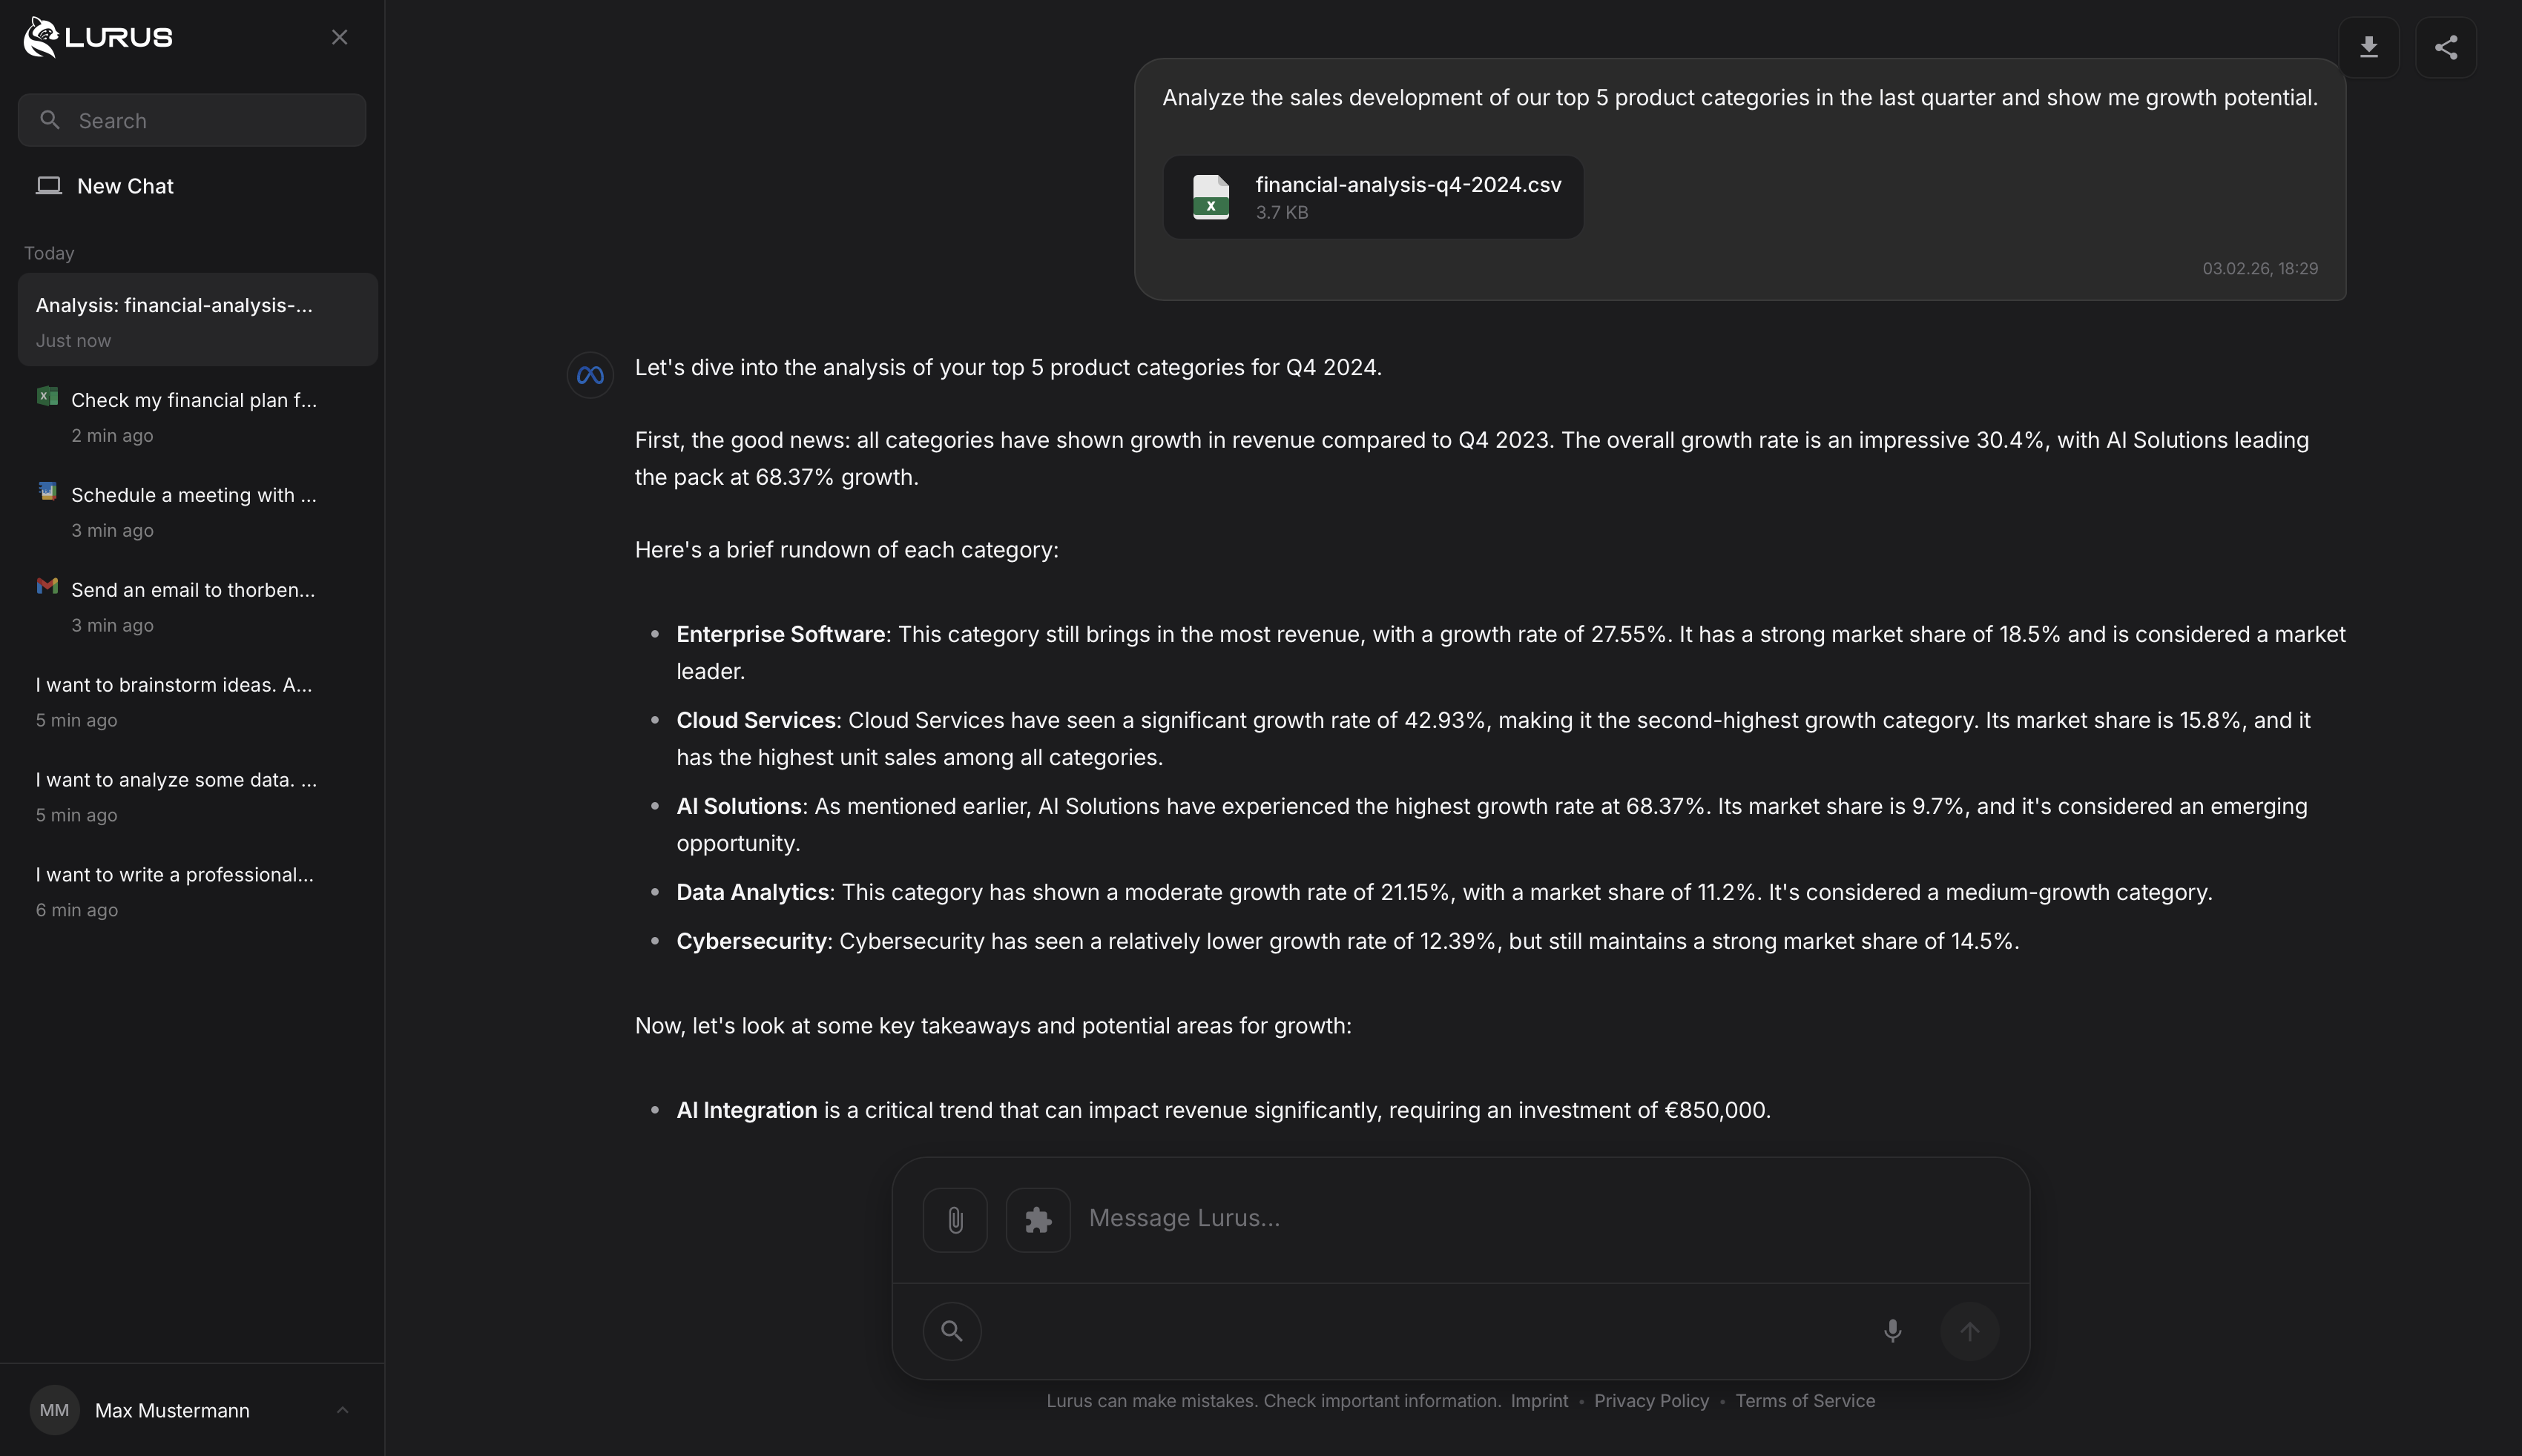
Task: Click the Search field in the sidebar
Action: click(x=191, y=119)
